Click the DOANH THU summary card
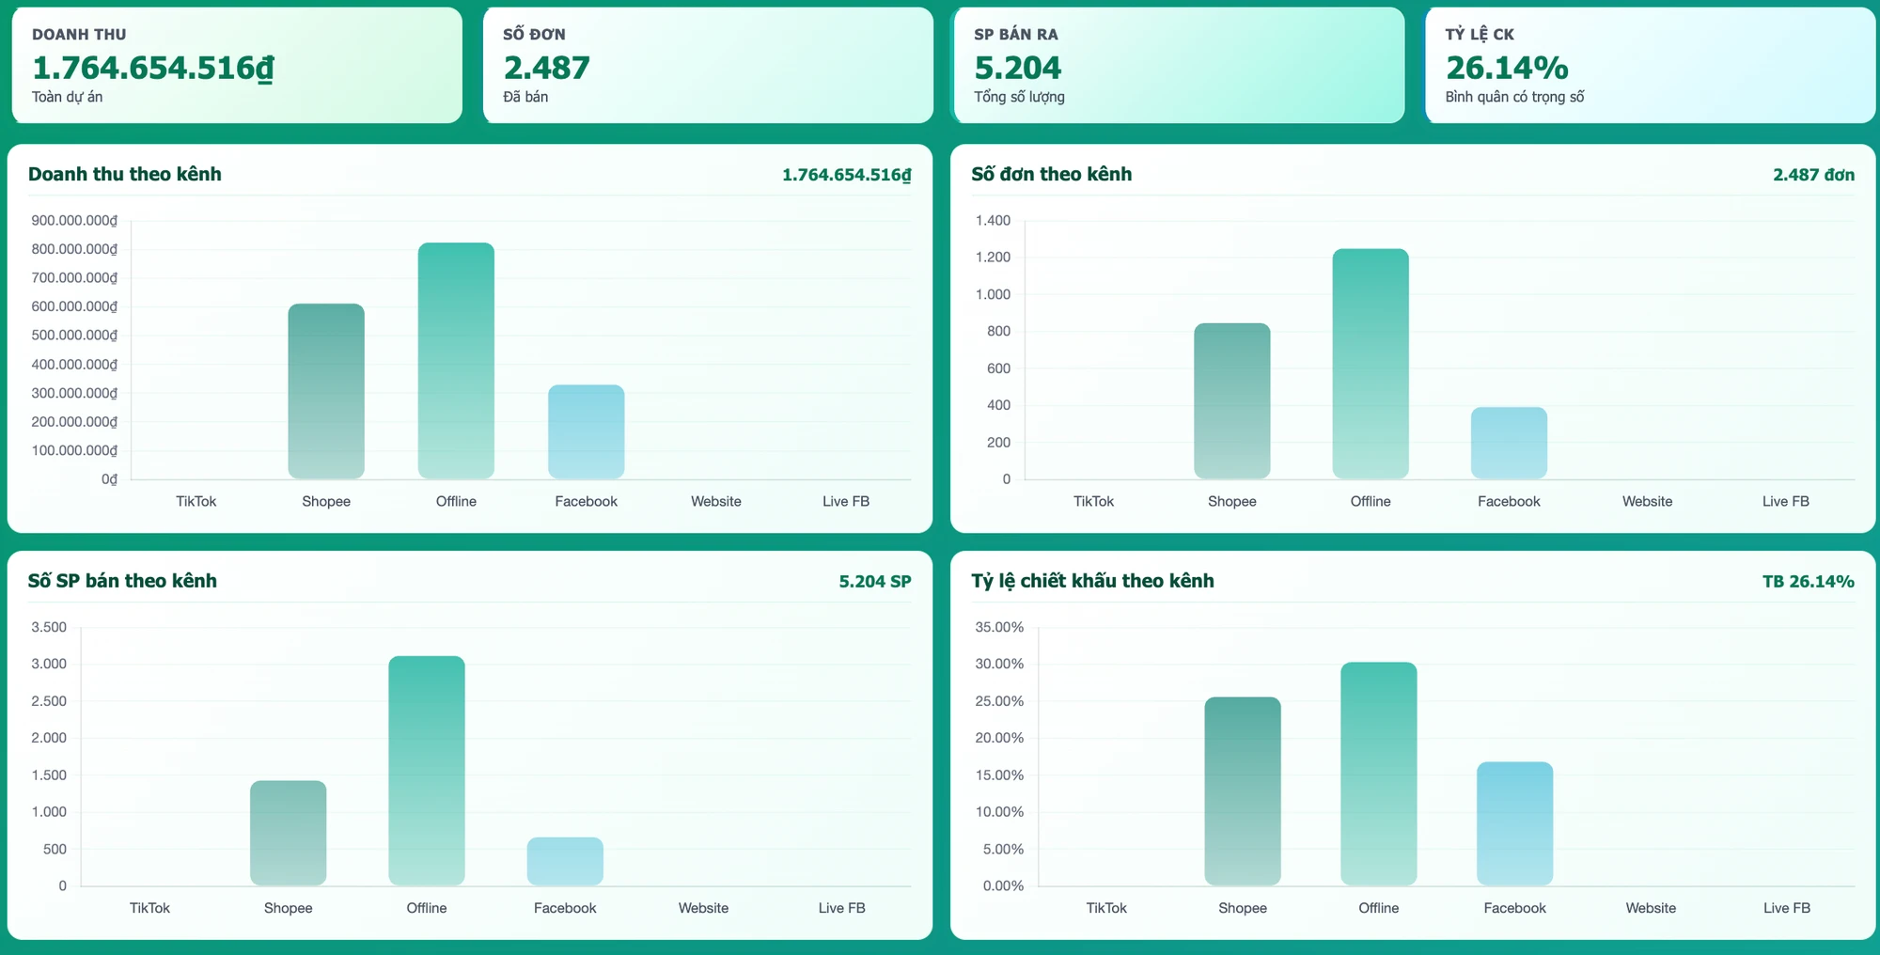This screenshot has width=1880, height=955. pyautogui.click(x=237, y=65)
